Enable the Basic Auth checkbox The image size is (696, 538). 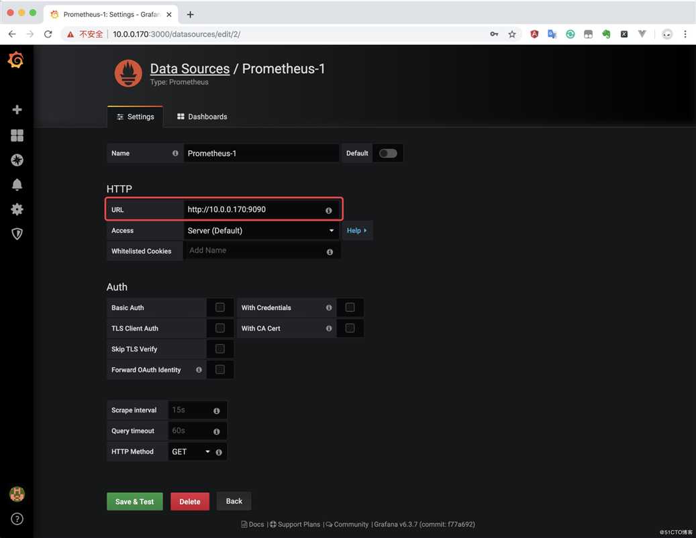tap(219, 307)
